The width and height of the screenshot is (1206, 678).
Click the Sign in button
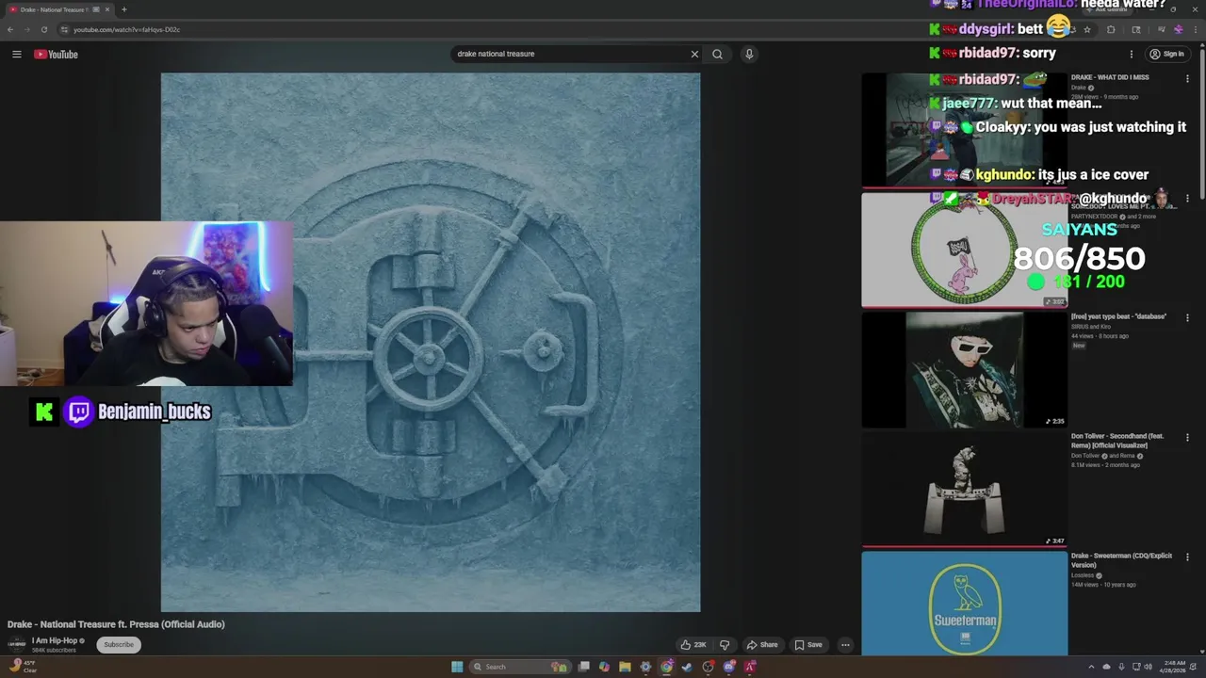(1166, 54)
